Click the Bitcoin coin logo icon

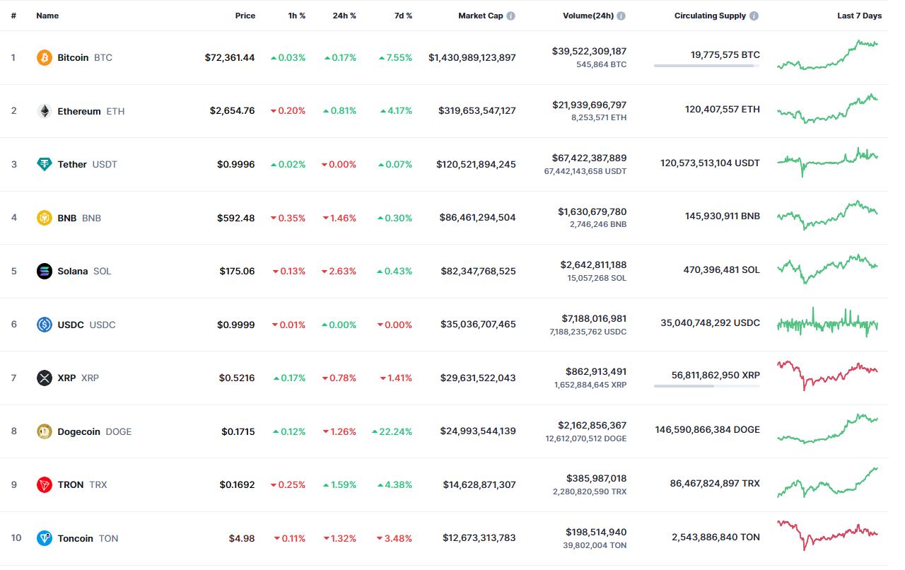point(45,57)
